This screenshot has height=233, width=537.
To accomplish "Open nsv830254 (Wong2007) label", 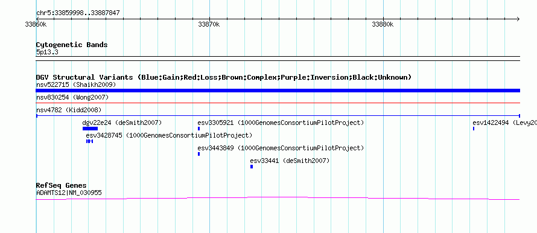I will click(72, 98).
